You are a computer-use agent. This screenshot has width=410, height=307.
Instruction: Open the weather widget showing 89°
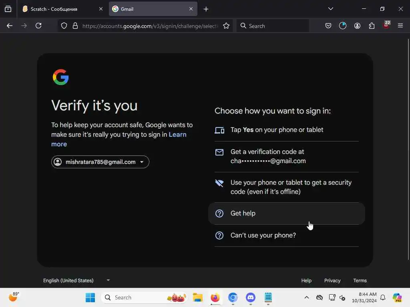point(14,297)
